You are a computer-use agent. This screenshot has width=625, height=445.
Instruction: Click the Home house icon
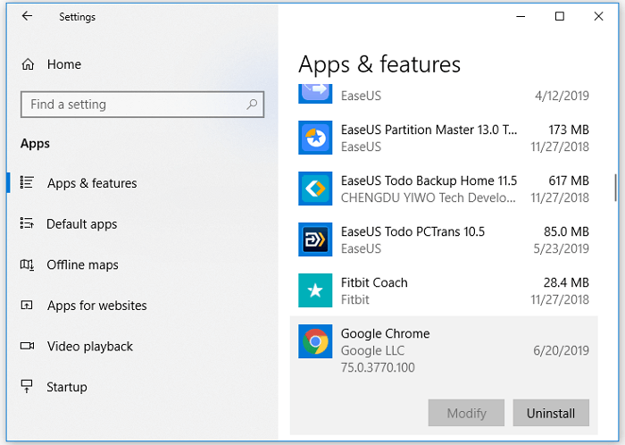click(28, 64)
